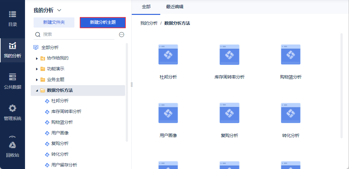Click the 功能演示 folder icon

click(x=43, y=69)
